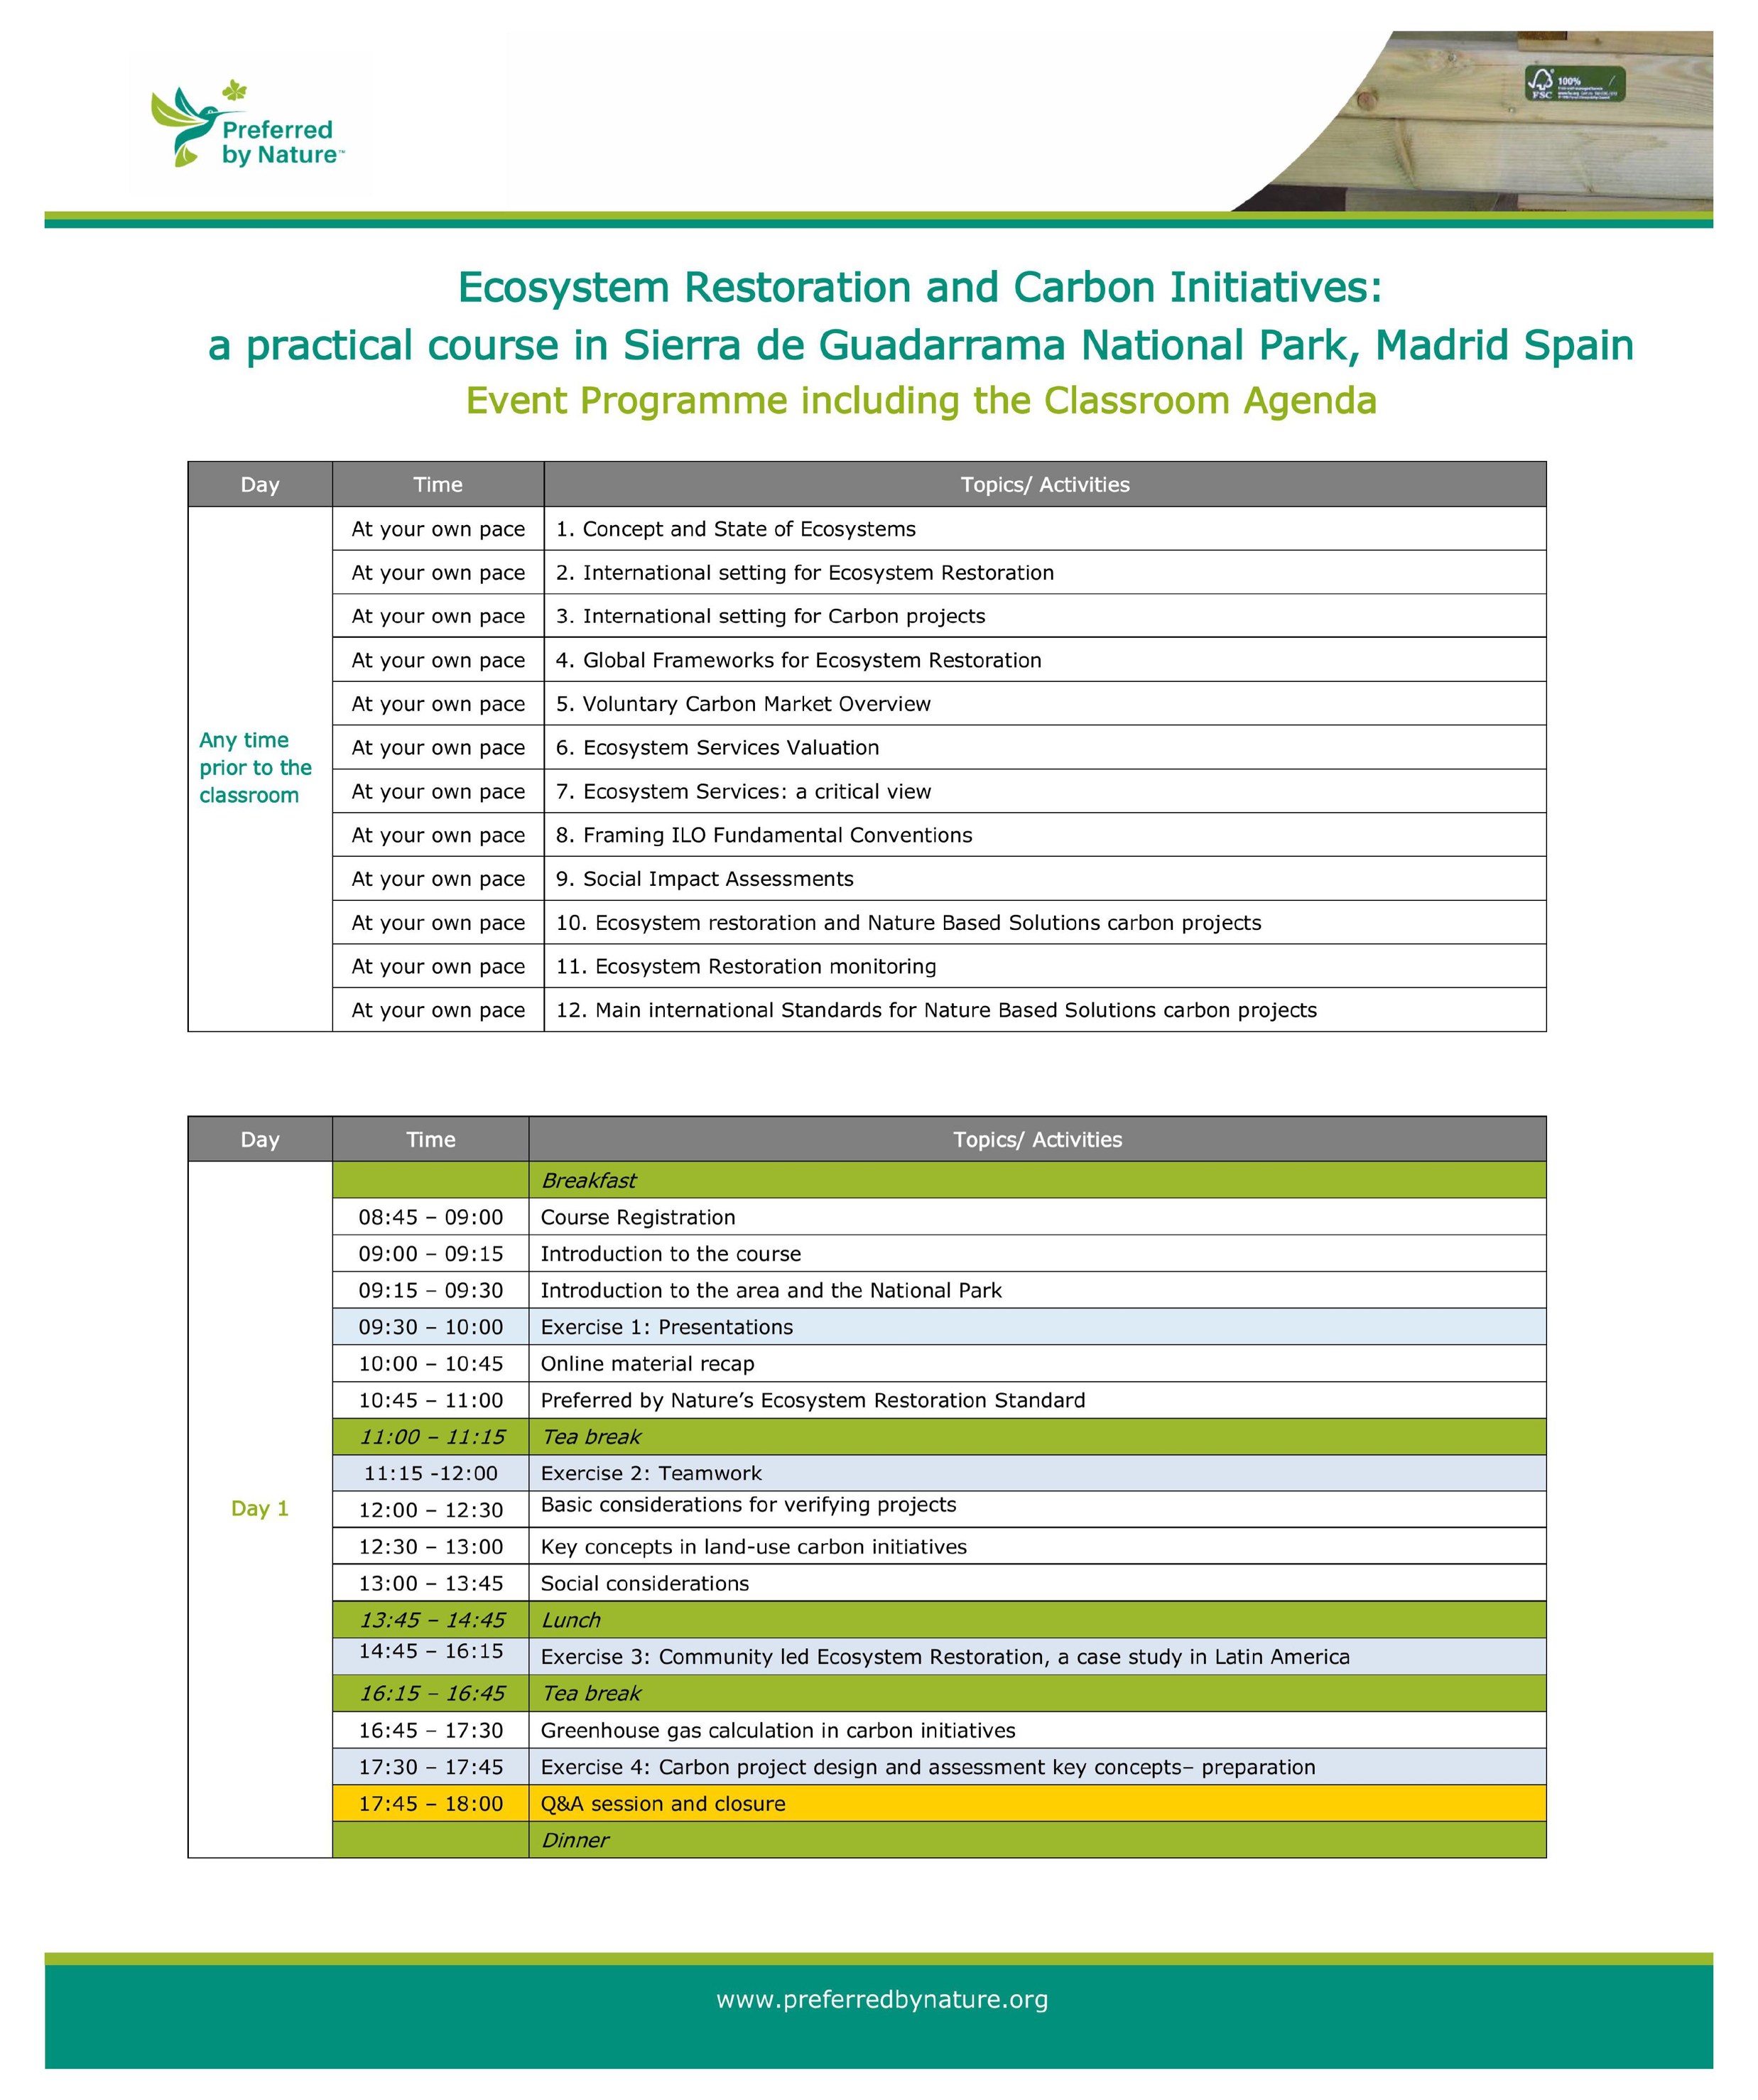The height and width of the screenshot is (2100, 1758).
Task: Expand the Any time prior to classroom section
Action: (x=255, y=767)
